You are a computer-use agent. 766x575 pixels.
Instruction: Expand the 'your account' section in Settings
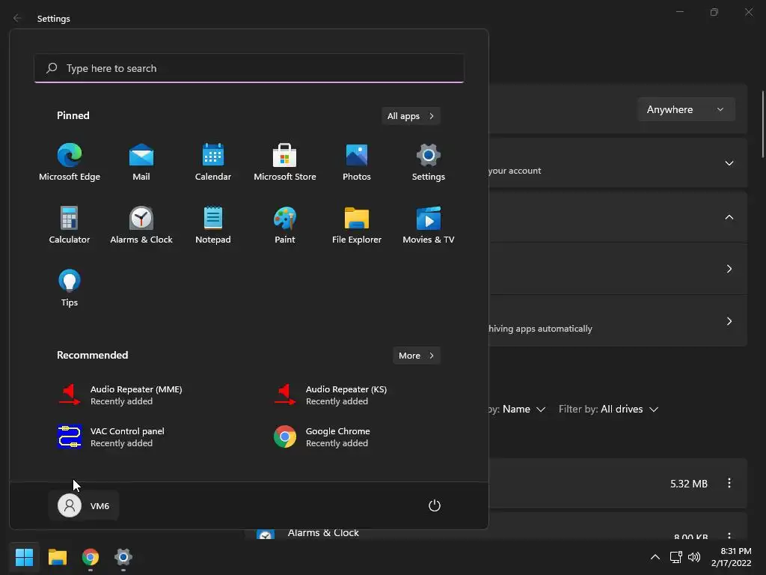[x=729, y=163]
